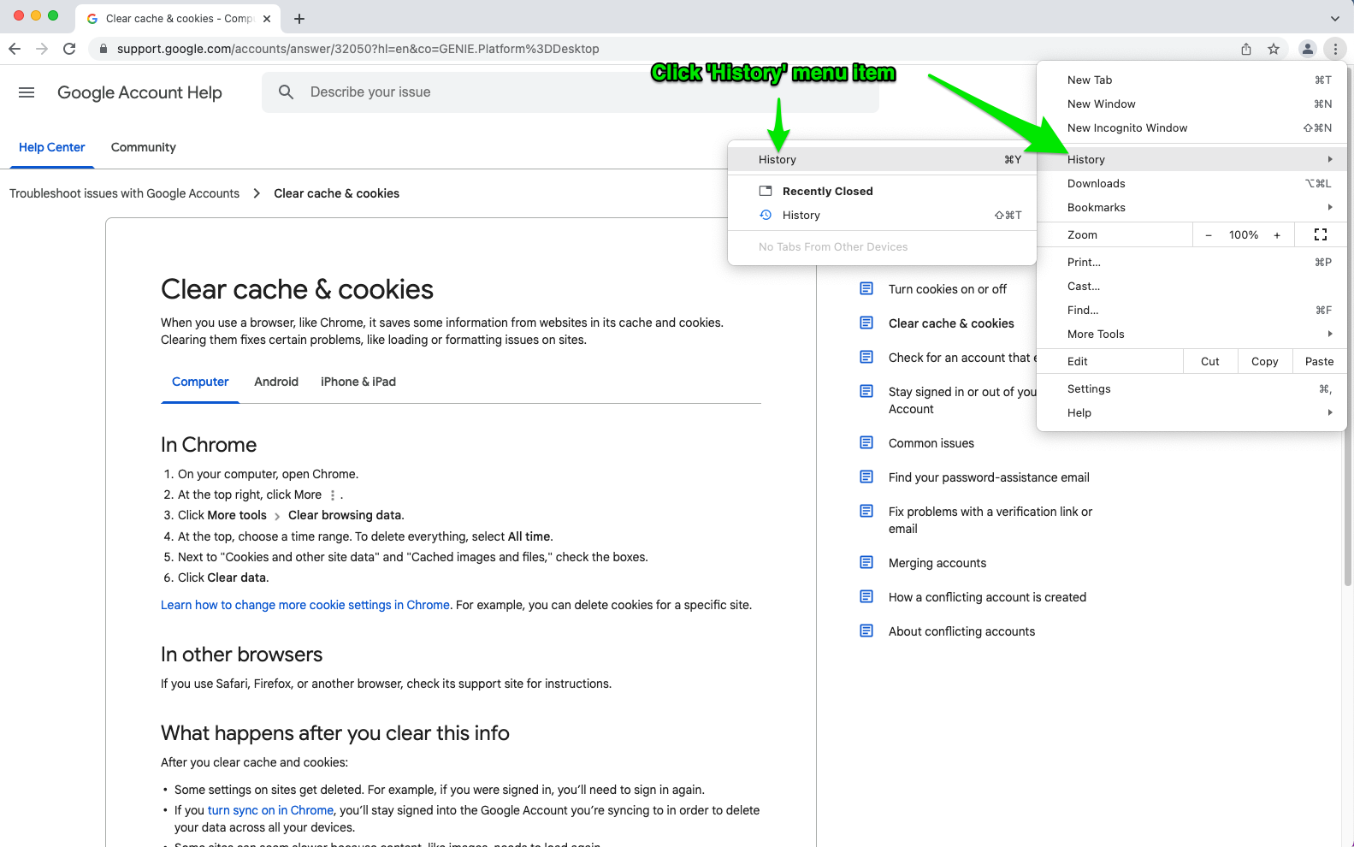
Task: Switch to the Community tab
Action: [x=144, y=147]
